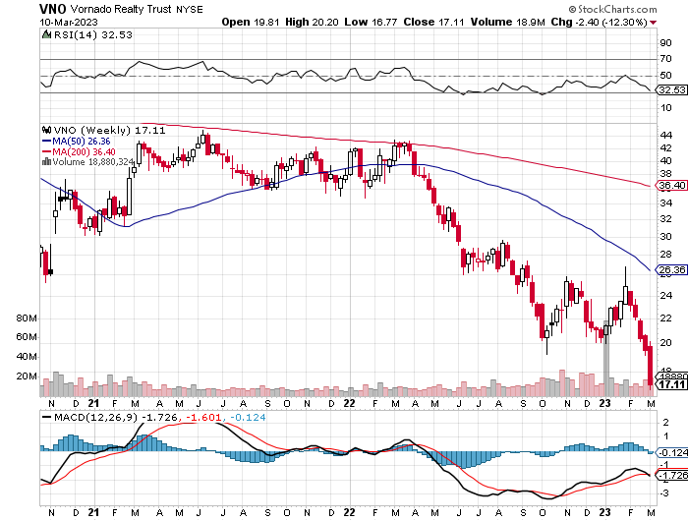Click the 40M volume axis label
This screenshot has height=521, width=688.
(x=27, y=357)
